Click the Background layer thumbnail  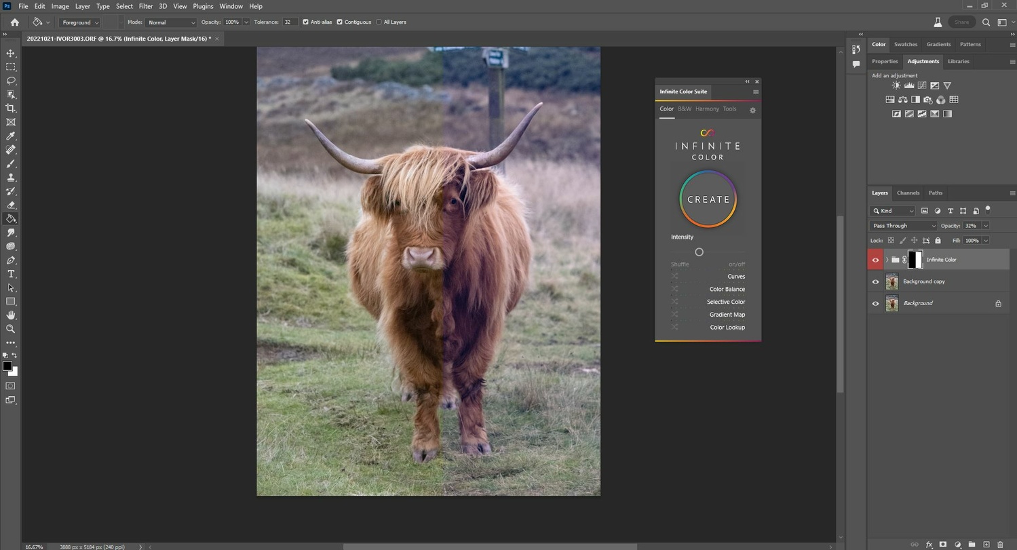click(892, 303)
